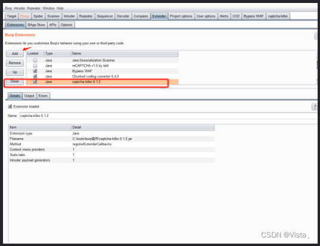This screenshot has width=320, height=246.
Task: Open the Options sub-tab
Action: [x=67, y=25]
